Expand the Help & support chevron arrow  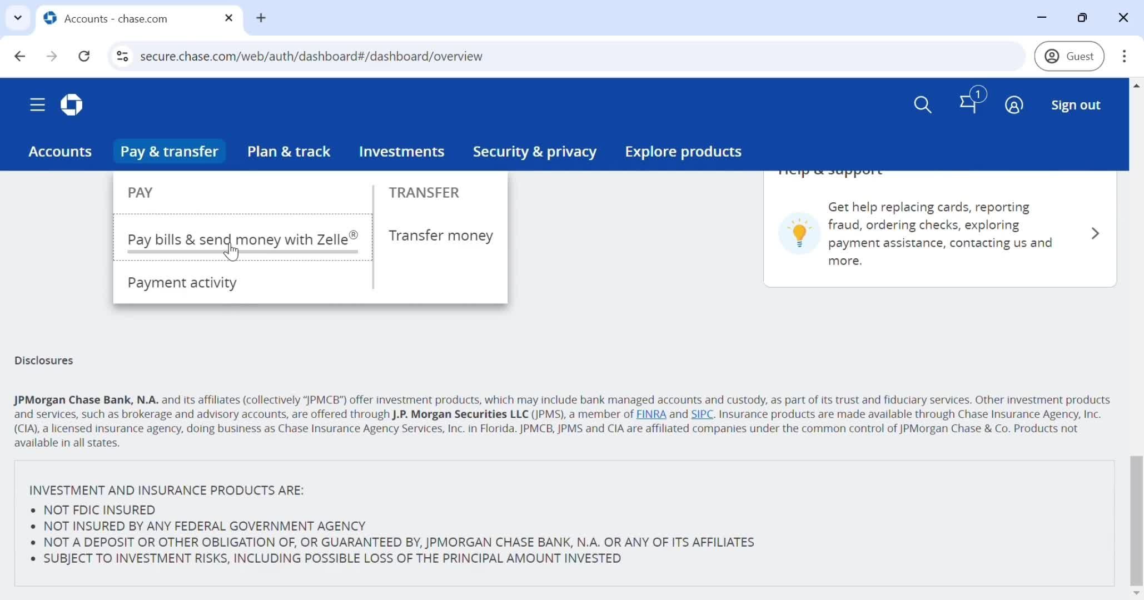coord(1095,233)
